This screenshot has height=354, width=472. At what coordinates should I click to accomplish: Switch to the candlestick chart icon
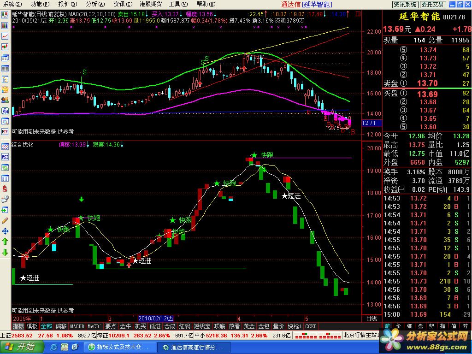click(5, 47)
